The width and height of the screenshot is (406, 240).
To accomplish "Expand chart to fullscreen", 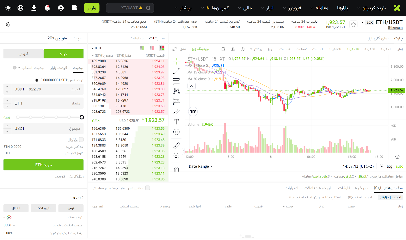I will click(x=174, y=49).
